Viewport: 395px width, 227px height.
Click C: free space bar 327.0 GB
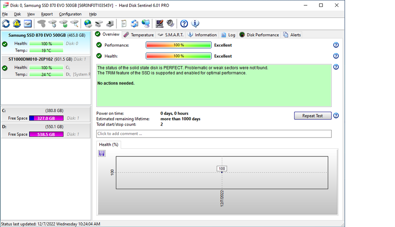[x=46, y=118]
